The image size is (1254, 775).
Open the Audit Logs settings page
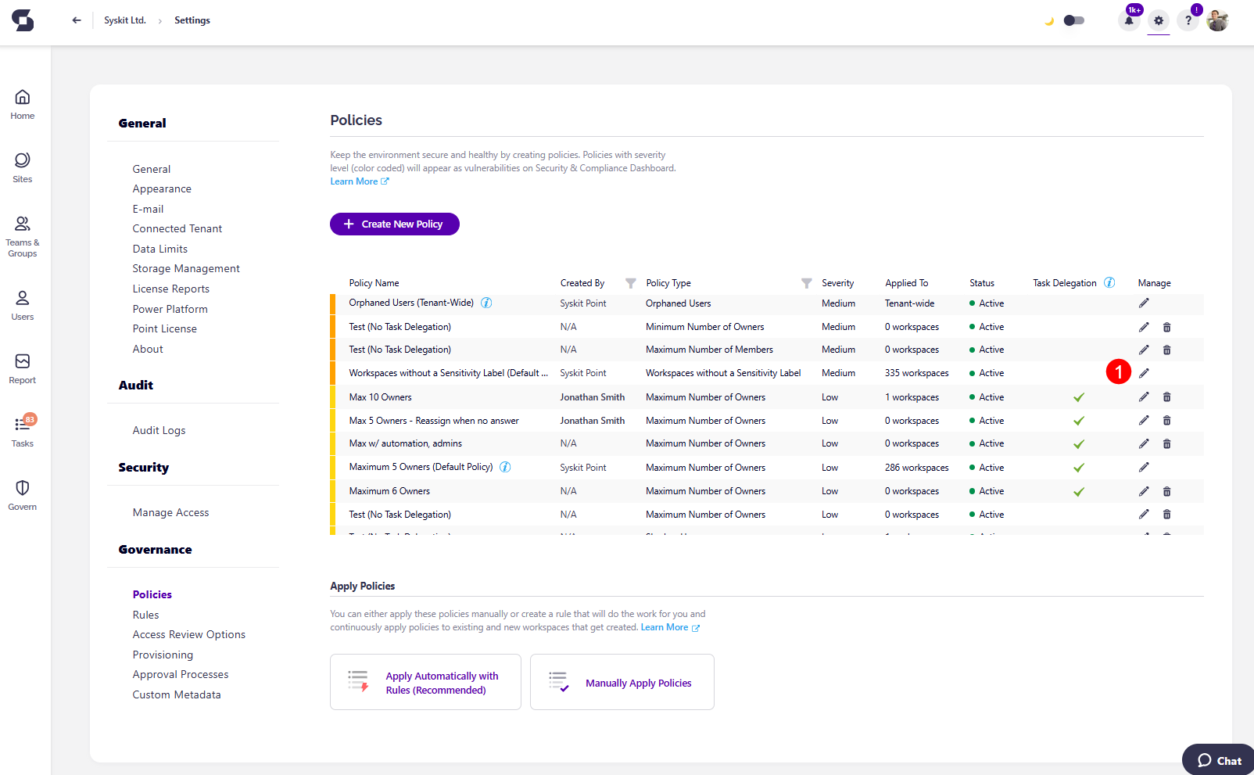point(159,429)
